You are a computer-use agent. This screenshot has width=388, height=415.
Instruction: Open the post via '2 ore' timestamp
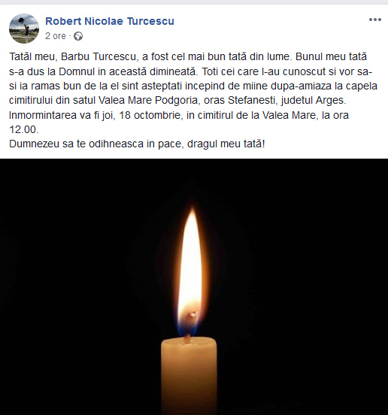pos(56,36)
